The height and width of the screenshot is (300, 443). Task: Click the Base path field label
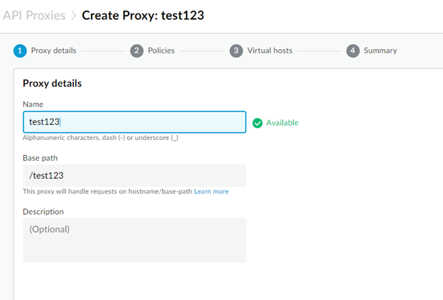tap(40, 157)
